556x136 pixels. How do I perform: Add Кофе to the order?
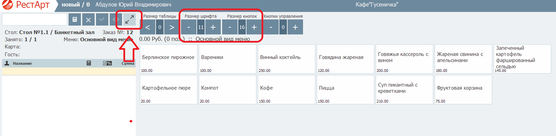click(287, 90)
